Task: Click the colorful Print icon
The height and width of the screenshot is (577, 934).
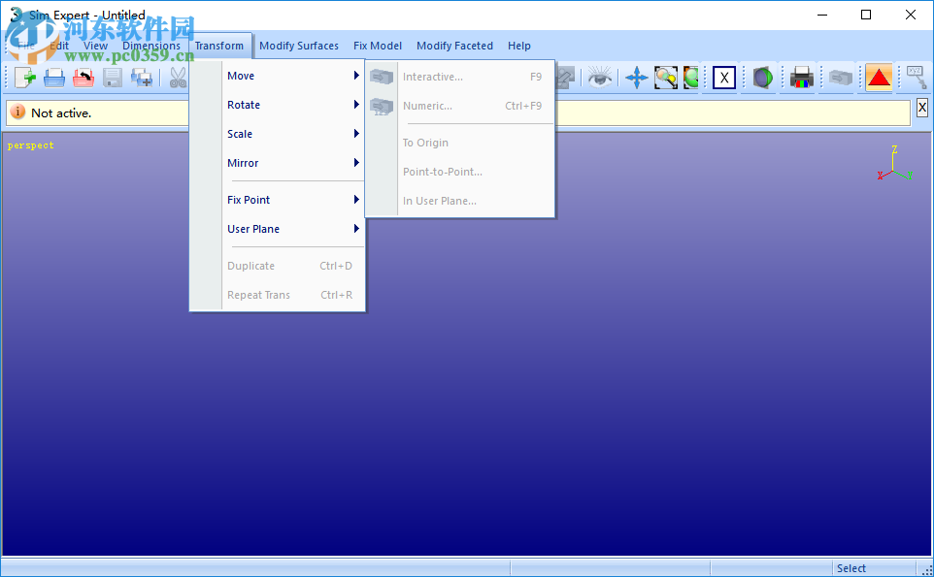Action: click(x=801, y=78)
